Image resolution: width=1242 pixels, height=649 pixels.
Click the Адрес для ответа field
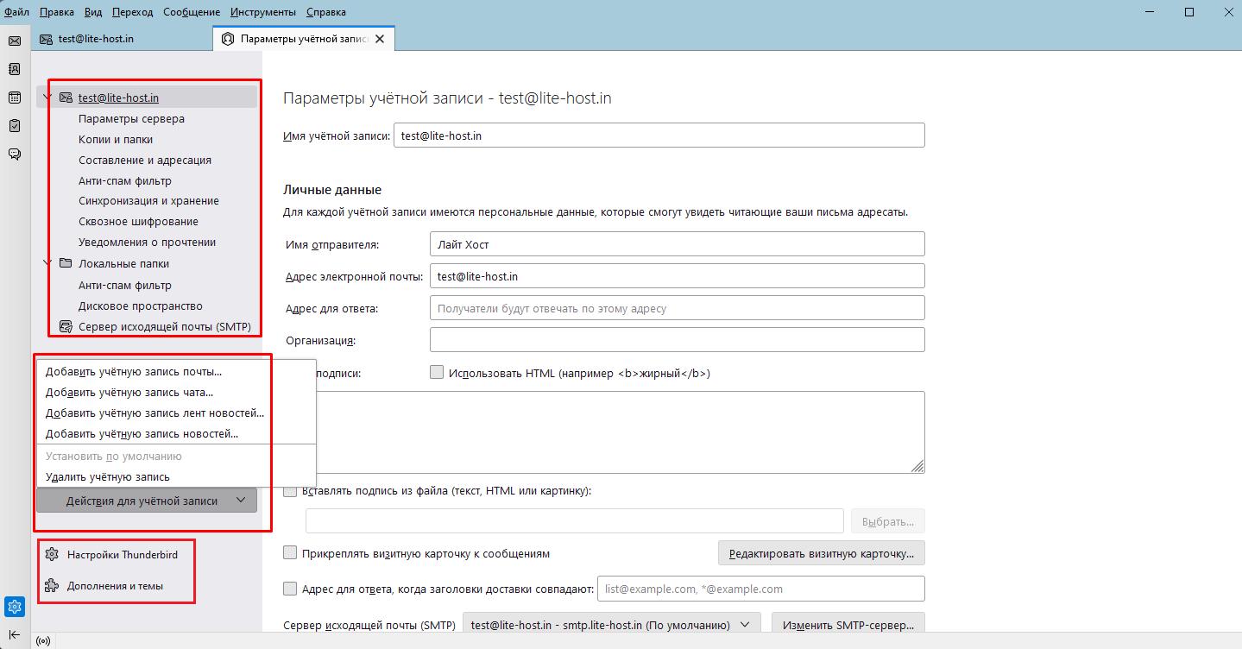tap(678, 308)
